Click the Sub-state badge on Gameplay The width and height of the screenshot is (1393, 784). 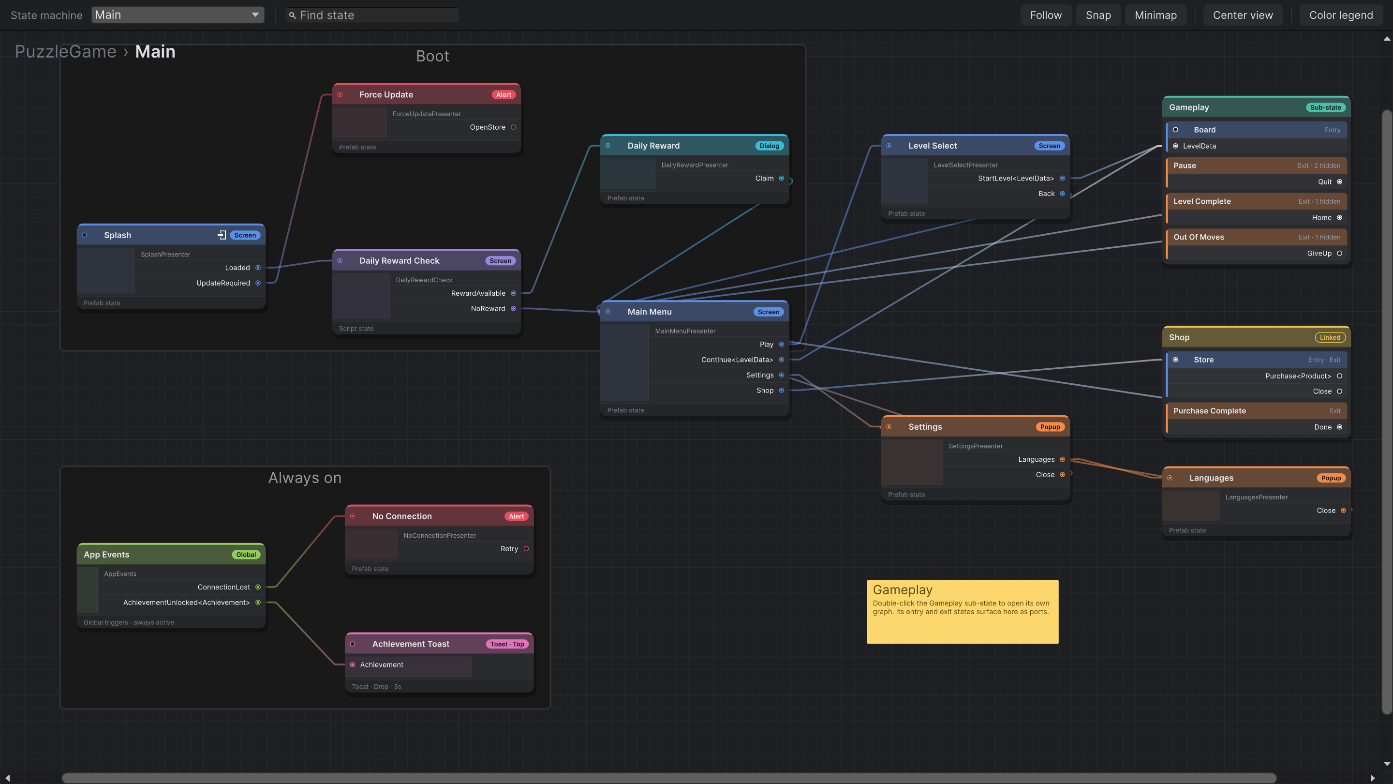(x=1325, y=107)
